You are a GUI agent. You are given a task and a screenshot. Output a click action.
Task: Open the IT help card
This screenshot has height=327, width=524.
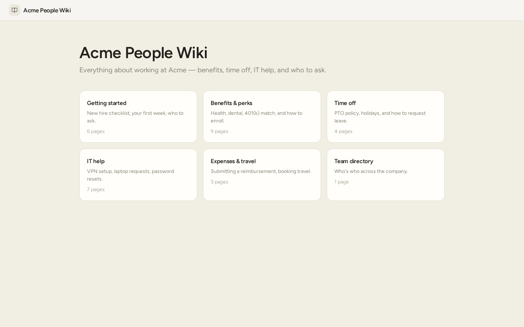point(138,175)
